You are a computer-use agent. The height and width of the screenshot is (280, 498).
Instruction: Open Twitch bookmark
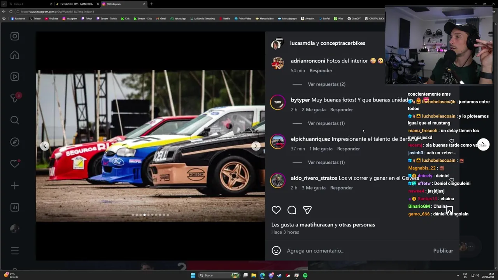[x=87, y=19]
